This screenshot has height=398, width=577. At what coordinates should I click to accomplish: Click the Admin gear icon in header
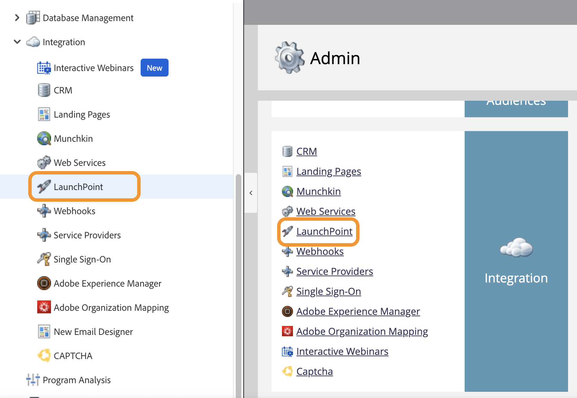coord(290,58)
